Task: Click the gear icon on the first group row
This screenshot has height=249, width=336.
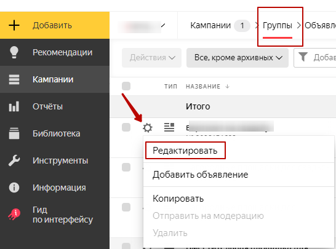Action: (148, 128)
